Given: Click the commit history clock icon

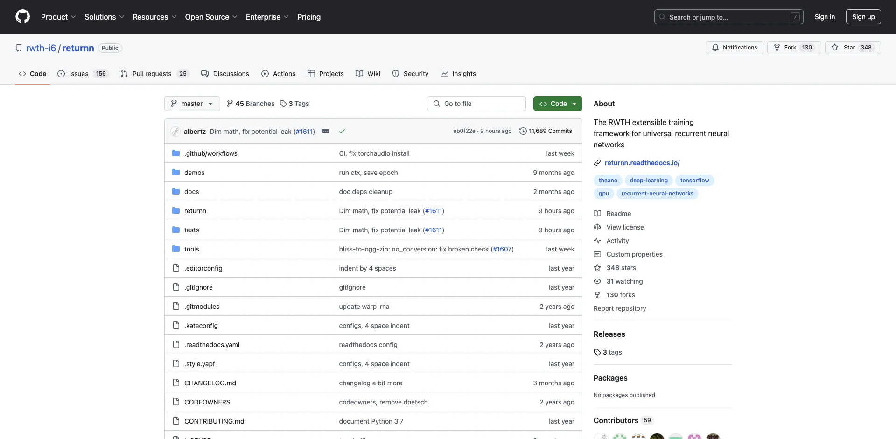Looking at the screenshot, I should [523, 131].
